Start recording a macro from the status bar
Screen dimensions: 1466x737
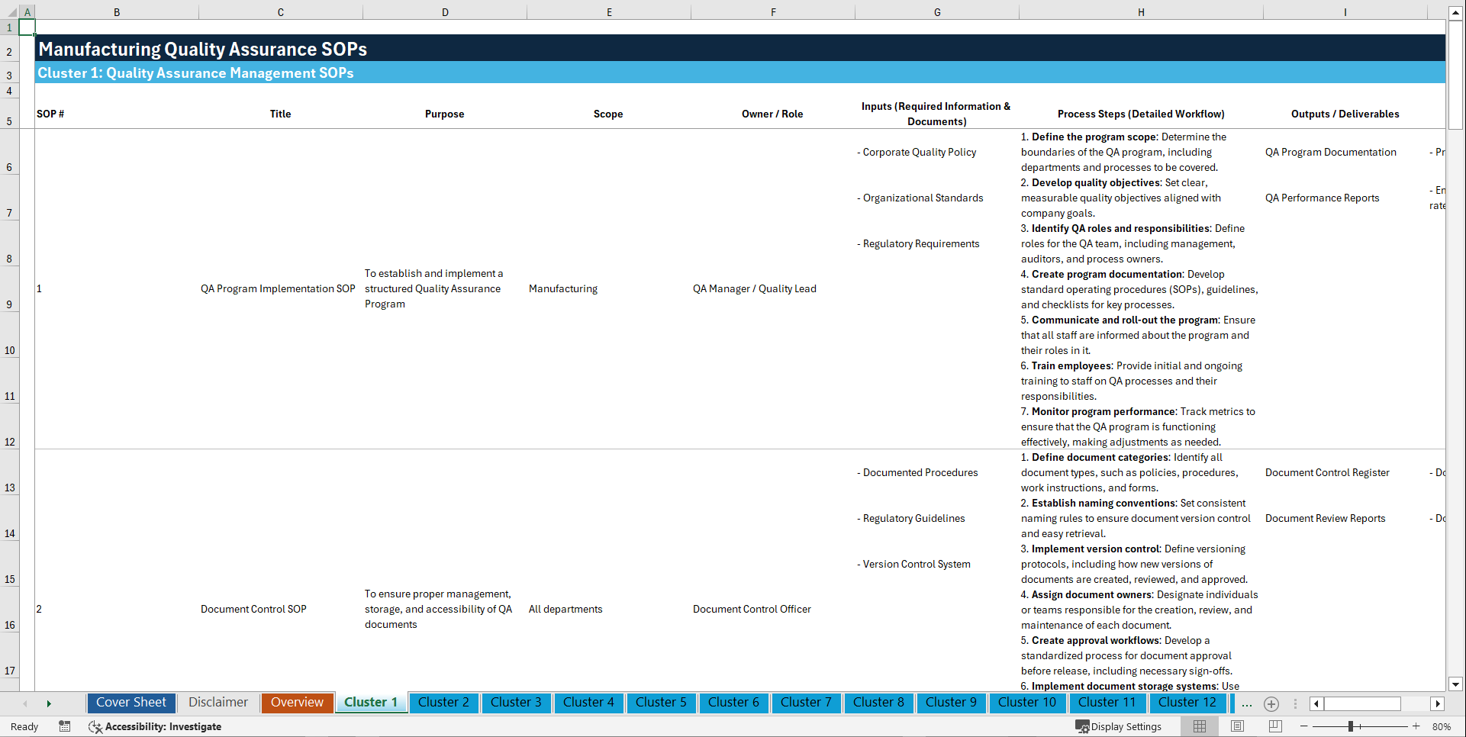click(x=65, y=726)
